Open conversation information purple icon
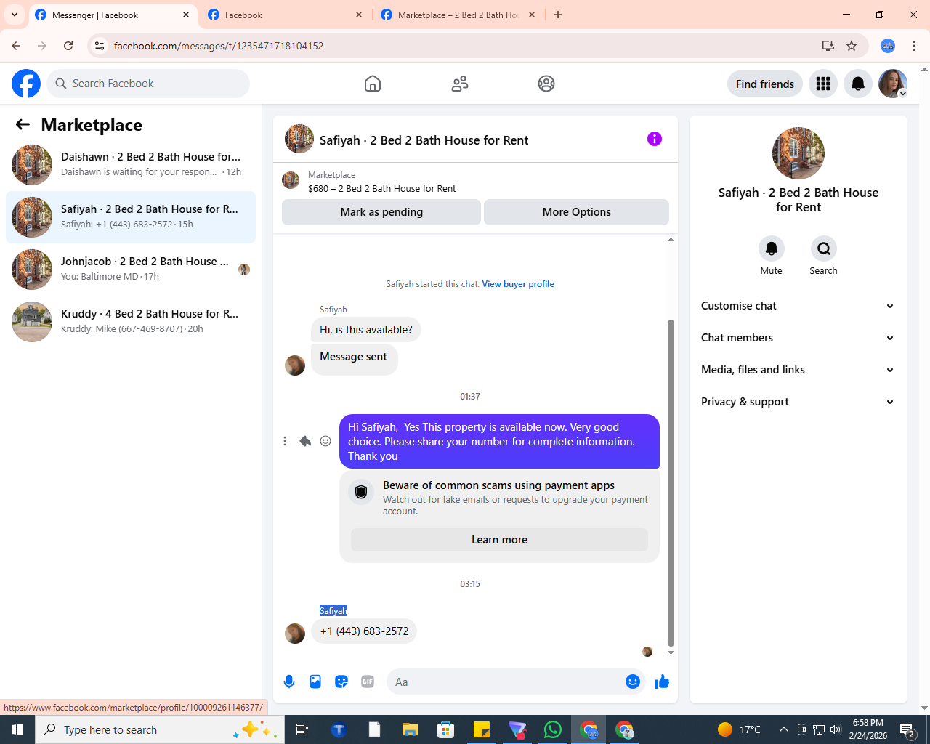930x744 pixels. pyautogui.click(x=655, y=139)
